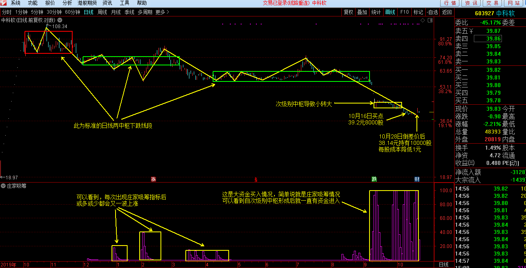Click the 网站 button at top right
Screen dimensions: 526x268
point(513,3)
